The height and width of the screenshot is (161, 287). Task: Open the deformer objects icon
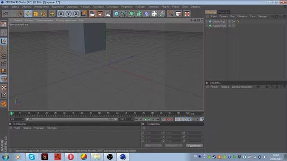pos(147,14)
